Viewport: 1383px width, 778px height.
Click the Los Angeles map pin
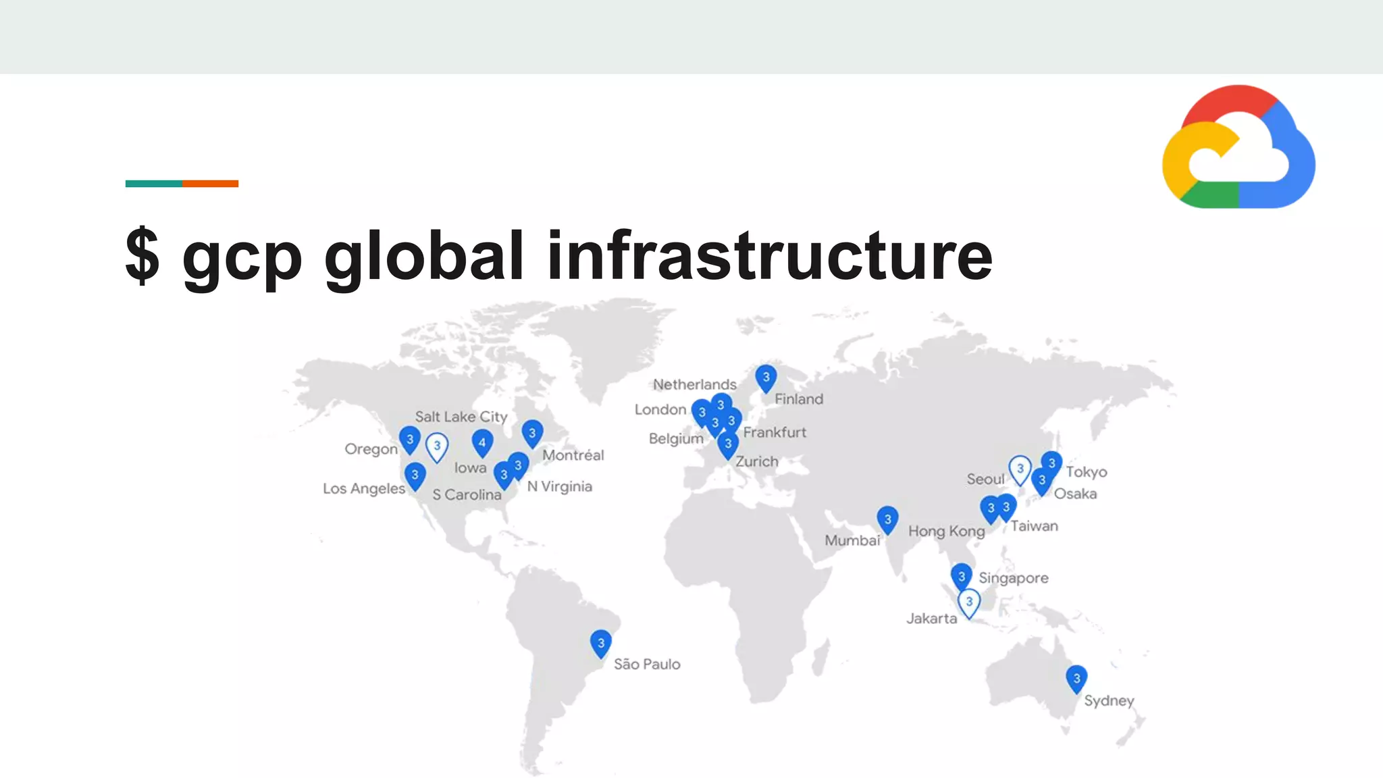[x=415, y=476]
